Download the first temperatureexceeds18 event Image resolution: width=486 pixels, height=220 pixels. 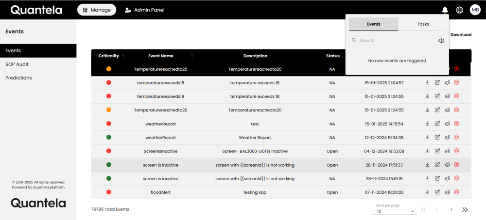tap(427, 83)
